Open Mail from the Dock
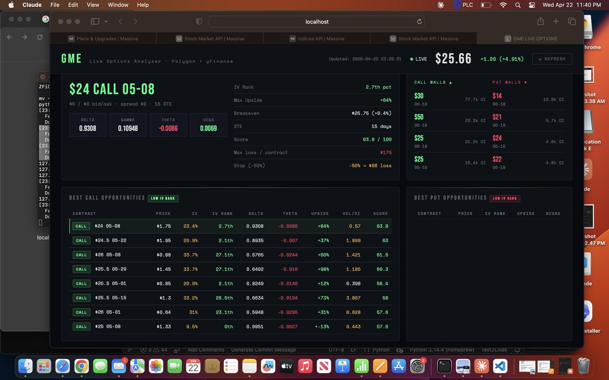Screen dimensions: 609x380 coord(118,365)
